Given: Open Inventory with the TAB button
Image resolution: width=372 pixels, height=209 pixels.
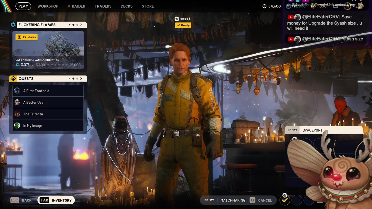Looking at the screenshot, I should coord(56,200).
